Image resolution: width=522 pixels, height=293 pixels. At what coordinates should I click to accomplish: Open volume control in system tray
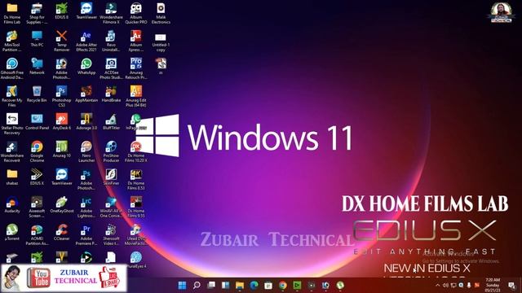445,286
